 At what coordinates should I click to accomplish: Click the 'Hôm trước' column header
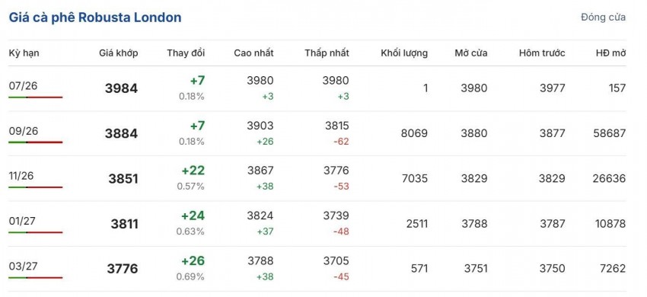click(542, 53)
